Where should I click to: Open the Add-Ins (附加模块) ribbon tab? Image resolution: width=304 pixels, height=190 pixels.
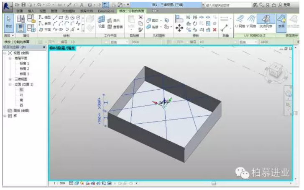[x=69, y=11]
